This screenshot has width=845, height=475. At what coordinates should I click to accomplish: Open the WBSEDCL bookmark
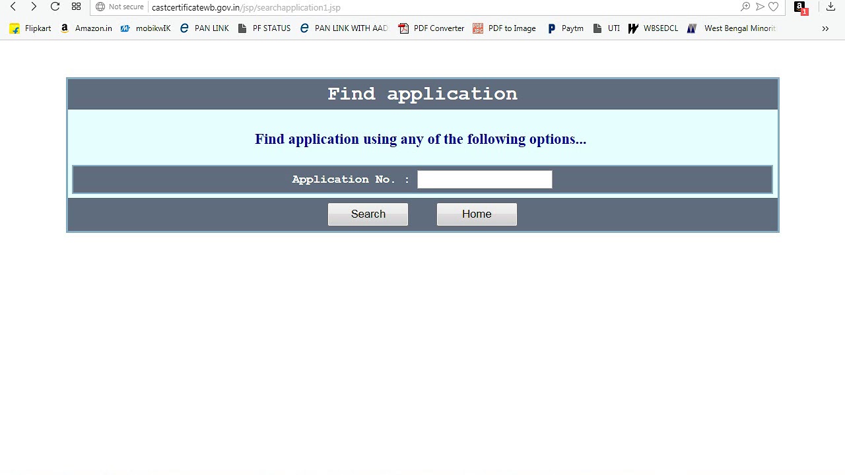653,28
